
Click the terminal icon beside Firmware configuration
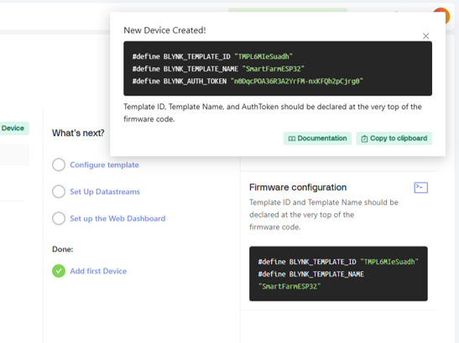(x=421, y=188)
